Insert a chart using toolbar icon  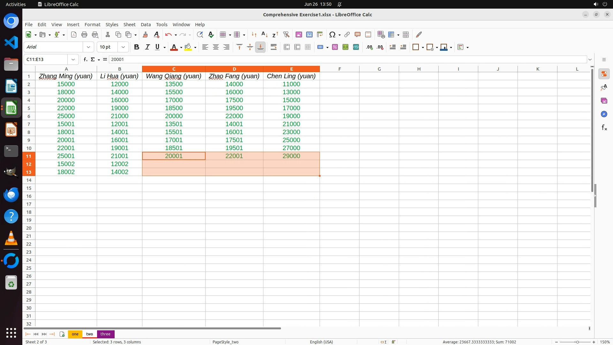pyautogui.click(x=309, y=34)
